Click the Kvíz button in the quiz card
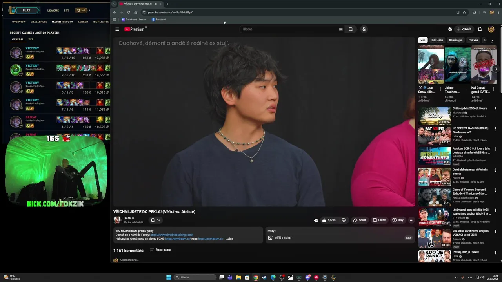Image resolution: width=502 pixels, height=282 pixels. coord(408,238)
